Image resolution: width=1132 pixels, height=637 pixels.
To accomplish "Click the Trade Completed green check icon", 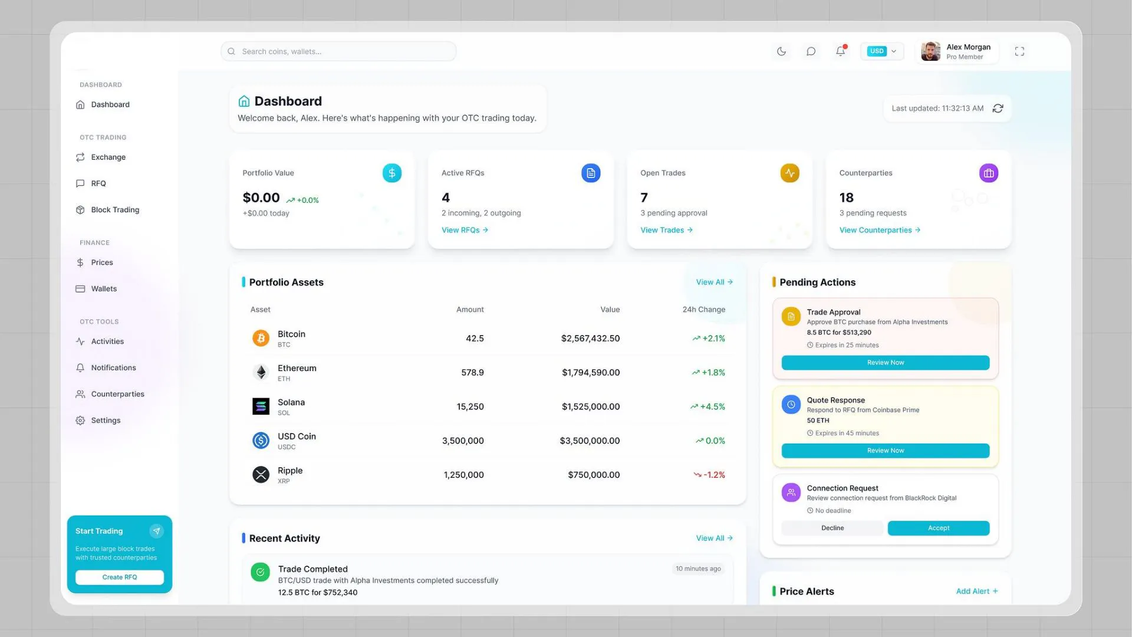I will tap(260, 572).
